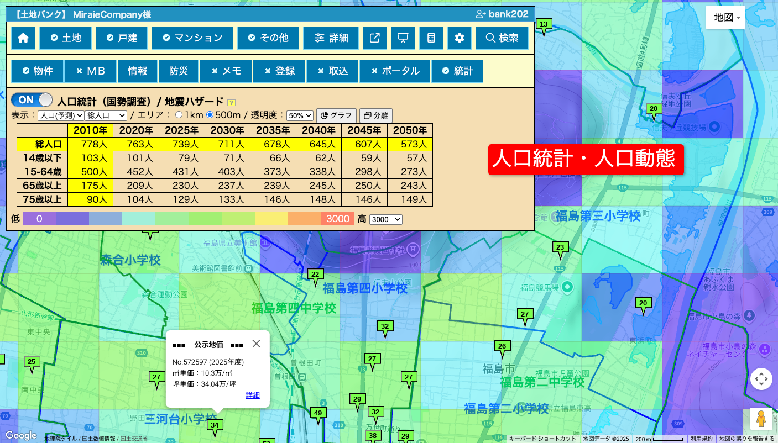Click the presentation screen icon button
Image resolution: width=778 pixels, height=443 pixels.
[403, 38]
